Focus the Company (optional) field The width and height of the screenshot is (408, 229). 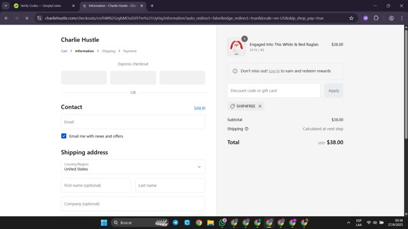[133, 204]
